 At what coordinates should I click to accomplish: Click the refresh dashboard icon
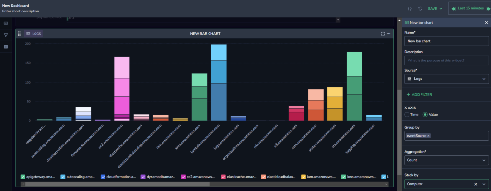coord(420,9)
